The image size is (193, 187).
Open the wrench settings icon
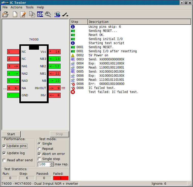click(x=48, y=15)
